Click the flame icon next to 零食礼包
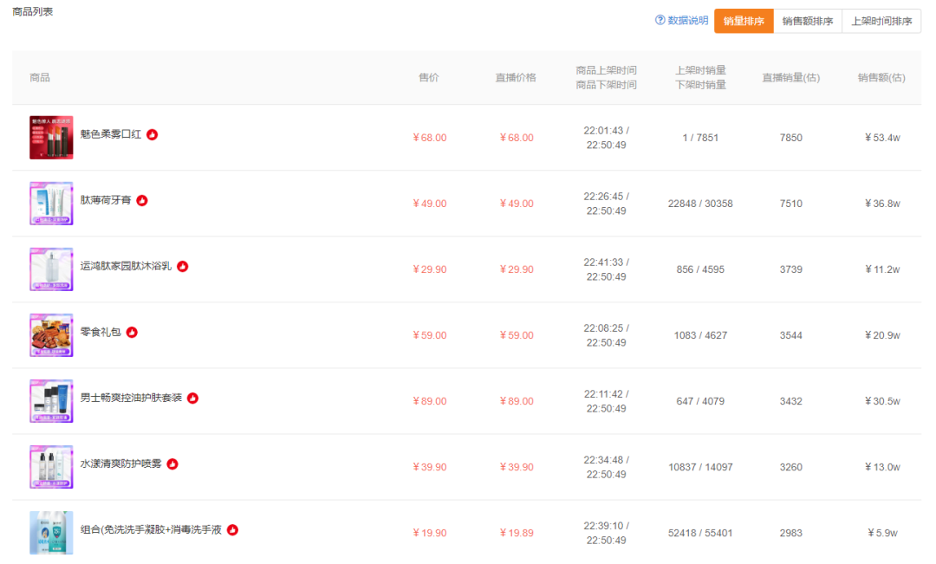Image resolution: width=936 pixels, height=564 pixels. click(132, 333)
